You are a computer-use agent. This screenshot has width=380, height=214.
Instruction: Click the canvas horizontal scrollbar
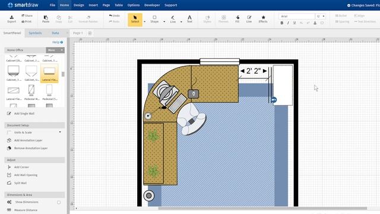[x=262, y=208]
